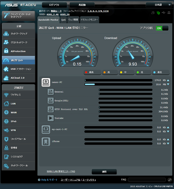Switch to the Bandwidth Monitor tab
Viewport: 174px width, 189px height.
point(48,20)
